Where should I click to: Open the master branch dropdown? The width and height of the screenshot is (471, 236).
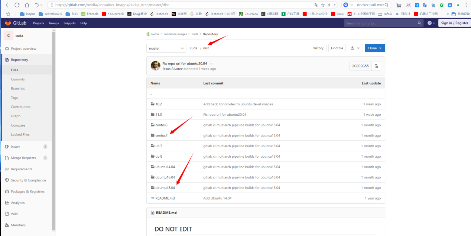tap(166, 48)
